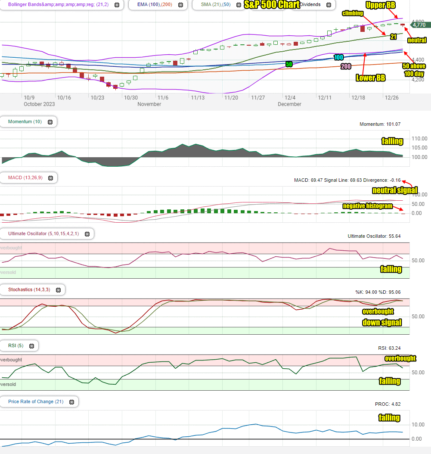
Task: Close the Price Rate of Change panel
Action: tap(72, 402)
